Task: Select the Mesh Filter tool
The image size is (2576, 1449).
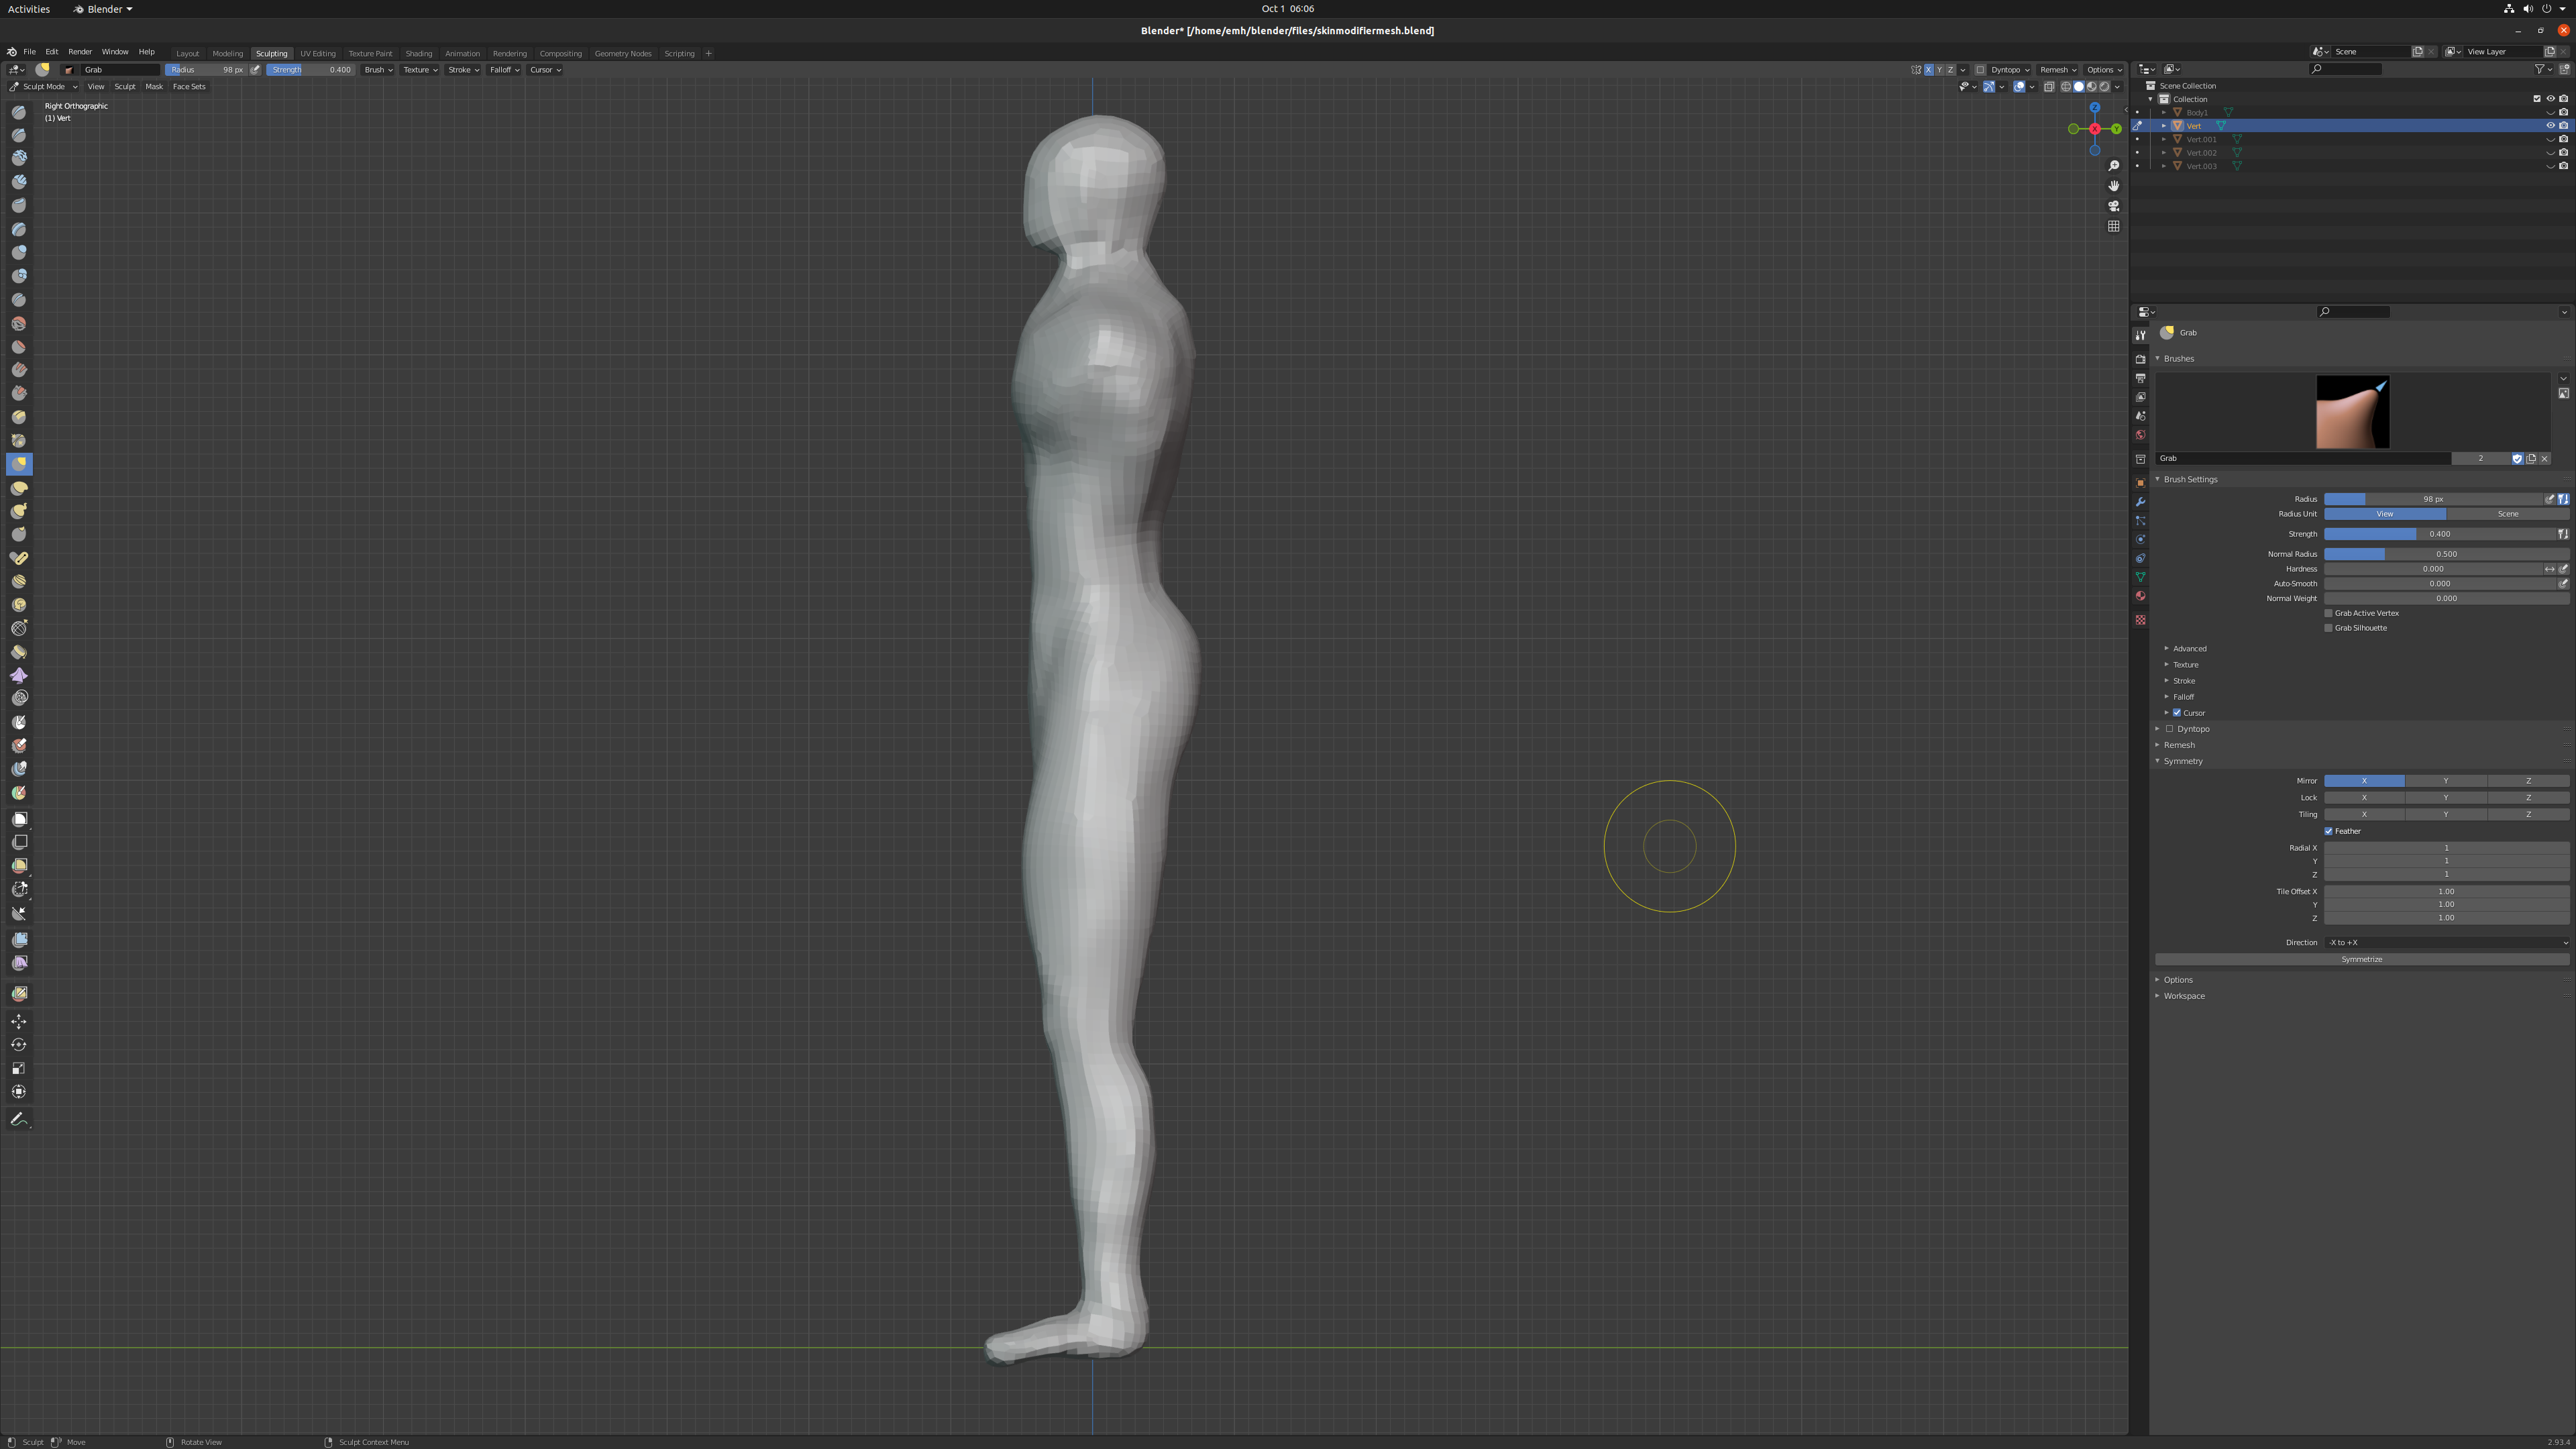Action: click(19, 940)
